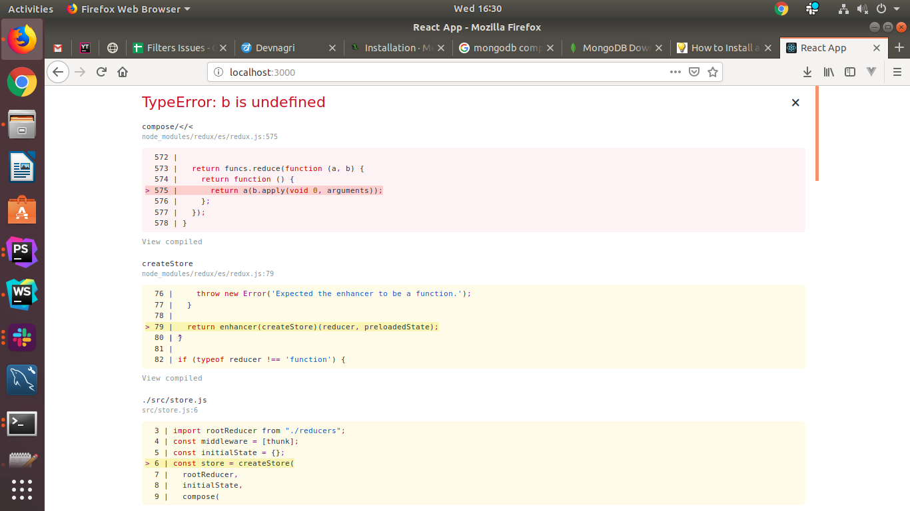Click View compiled under the compose frame
This screenshot has height=511, width=910.
[x=172, y=242]
